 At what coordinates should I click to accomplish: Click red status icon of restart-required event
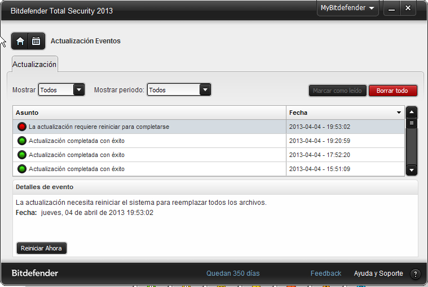22,127
